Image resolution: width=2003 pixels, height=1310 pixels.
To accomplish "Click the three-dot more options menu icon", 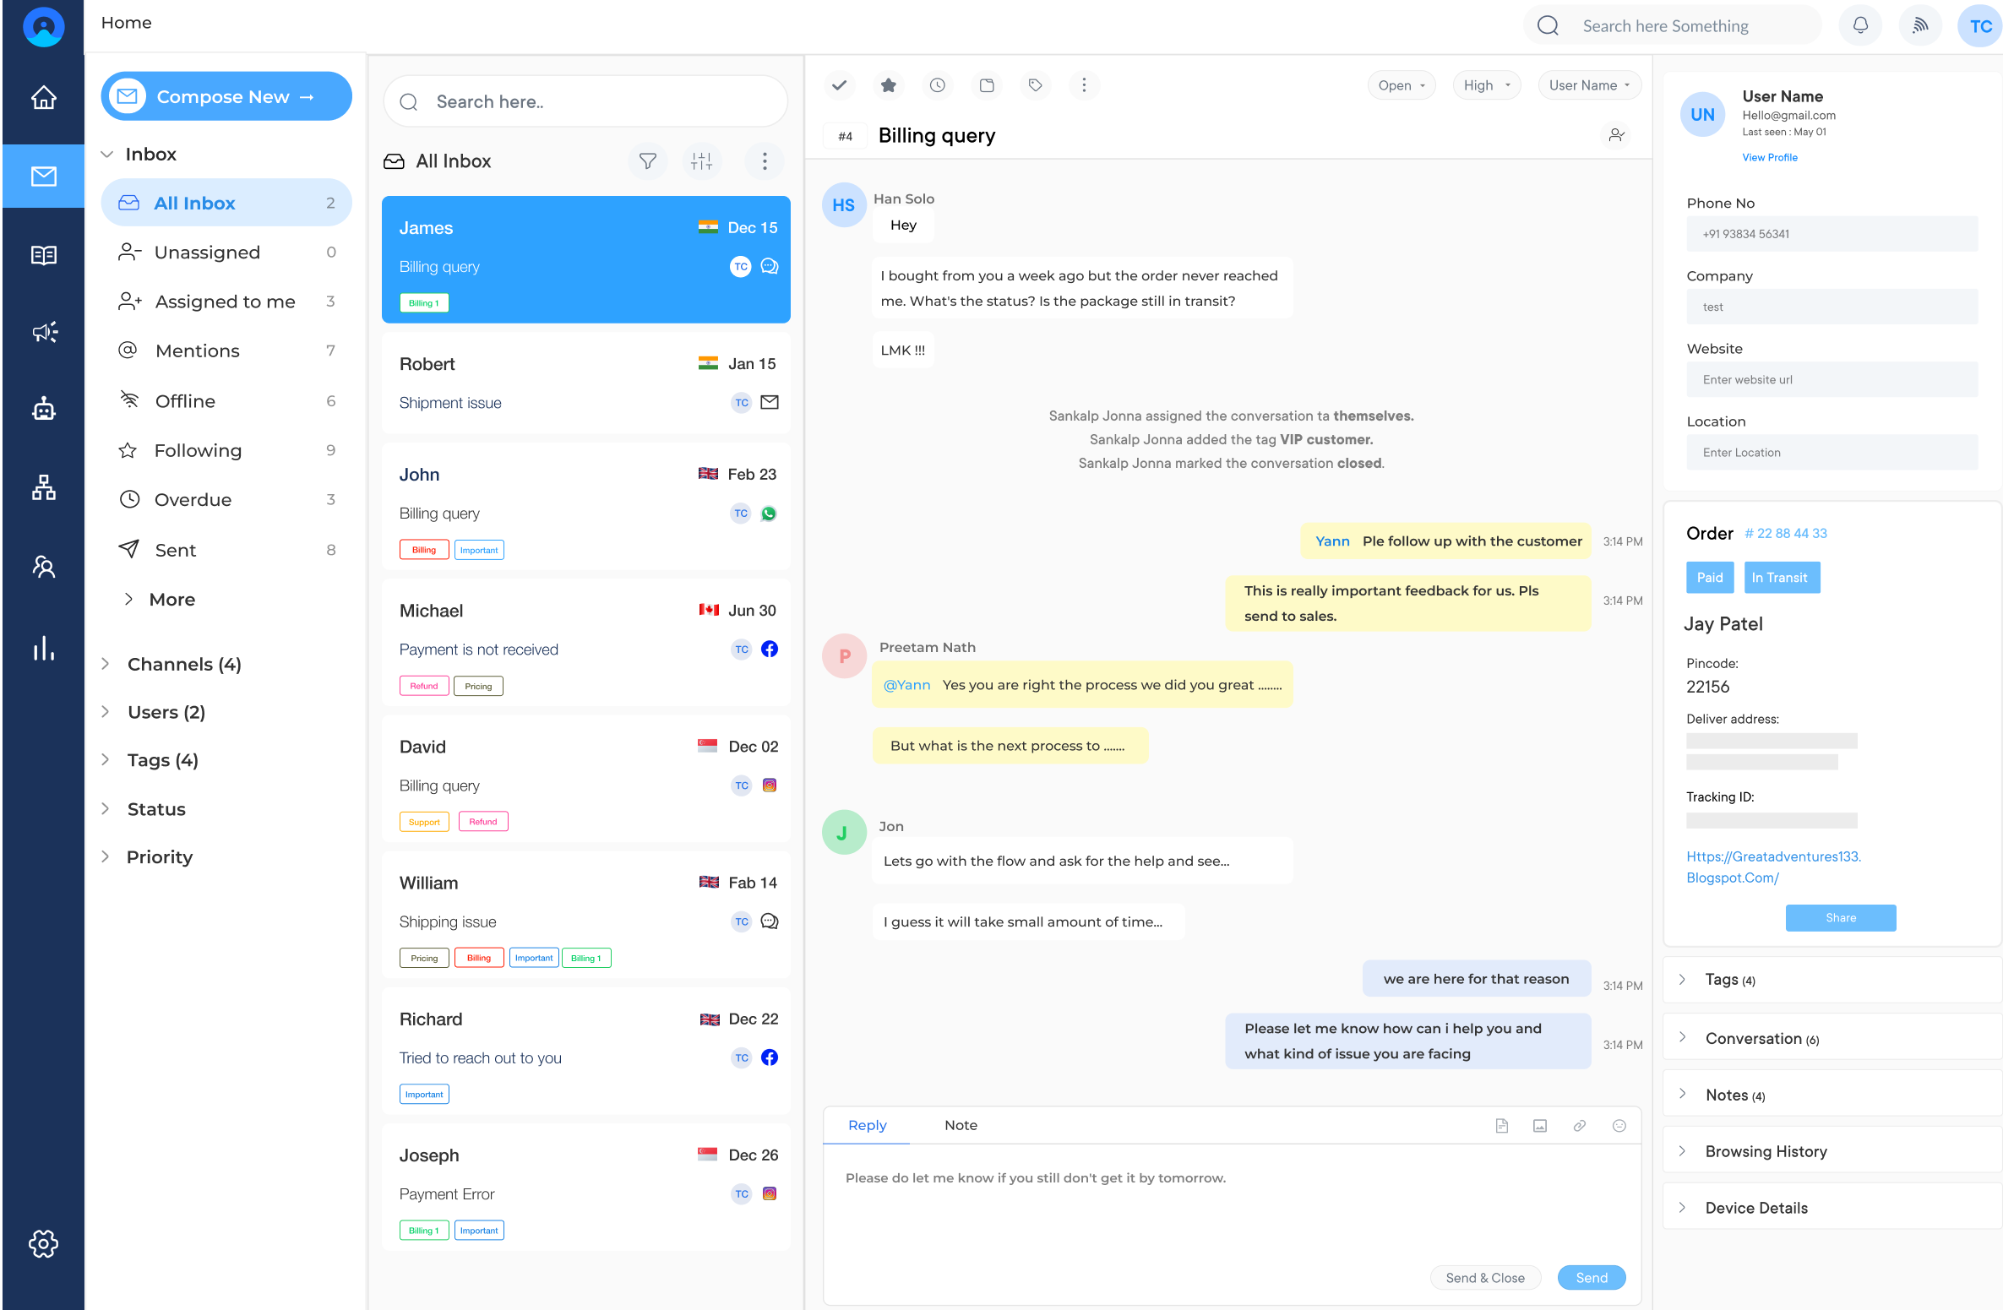I will (1085, 84).
